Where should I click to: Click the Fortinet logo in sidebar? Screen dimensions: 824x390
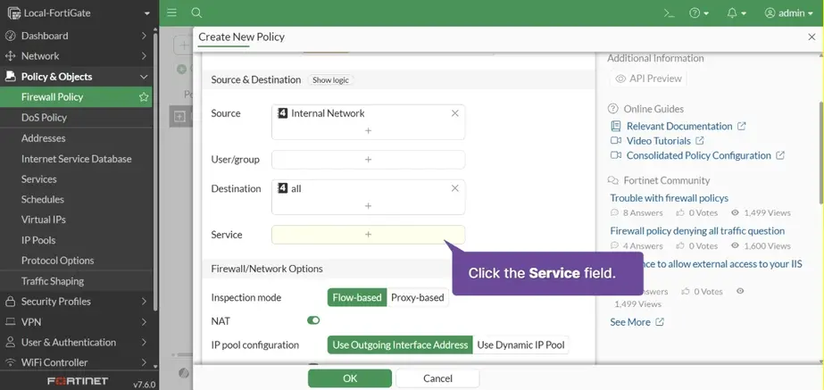pyautogui.click(x=78, y=381)
